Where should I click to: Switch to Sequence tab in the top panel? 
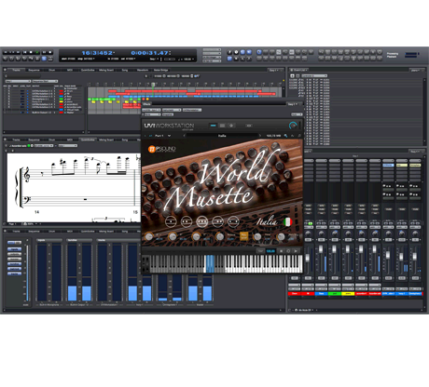(35, 70)
